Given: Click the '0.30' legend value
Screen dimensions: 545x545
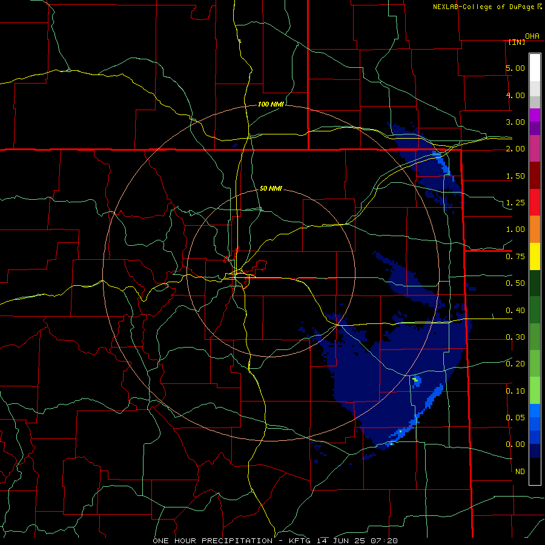Looking at the screenshot, I should tap(515, 337).
